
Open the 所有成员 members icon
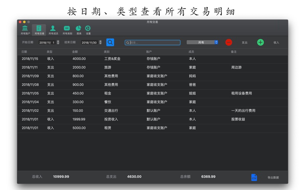click(x=53, y=28)
